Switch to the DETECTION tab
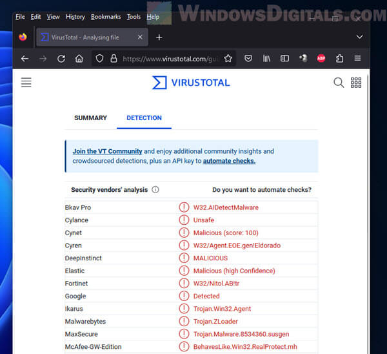This screenshot has height=354, width=387. pos(144,118)
